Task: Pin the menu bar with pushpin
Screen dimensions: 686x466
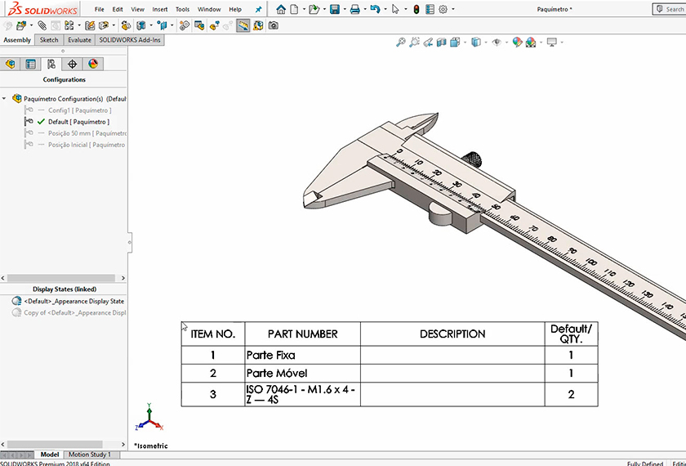Action: [259, 9]
